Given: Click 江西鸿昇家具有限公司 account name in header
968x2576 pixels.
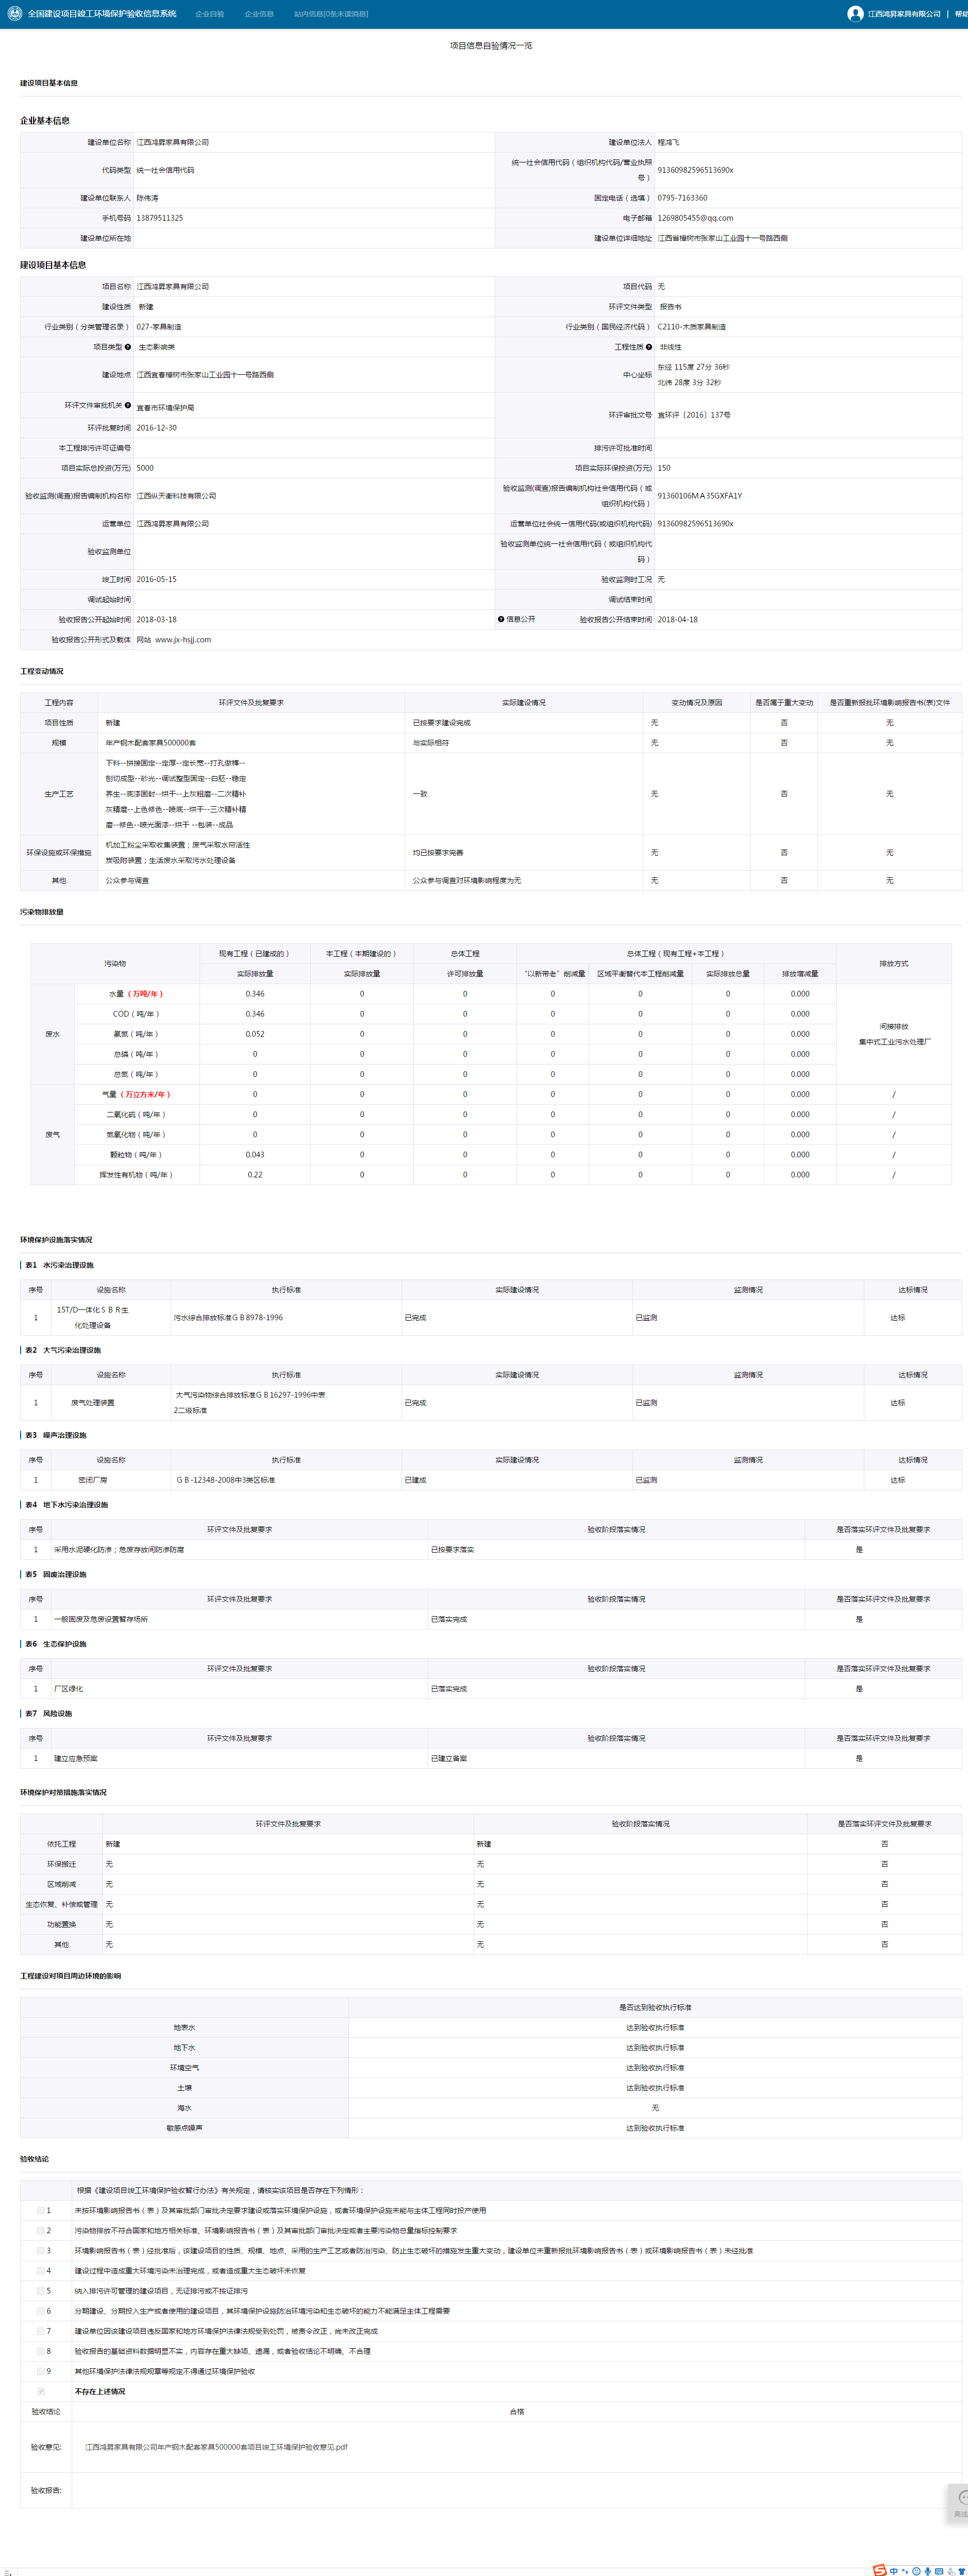Looking at the screenshot, I should 904,14.
